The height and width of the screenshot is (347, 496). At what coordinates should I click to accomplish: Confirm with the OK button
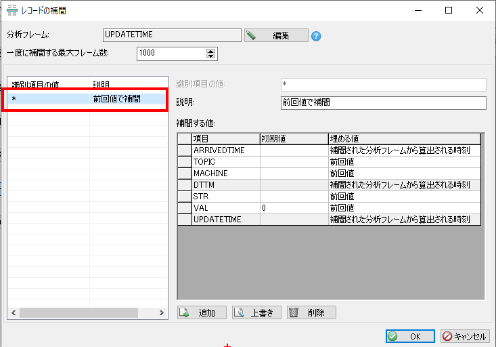click(410, 336)
